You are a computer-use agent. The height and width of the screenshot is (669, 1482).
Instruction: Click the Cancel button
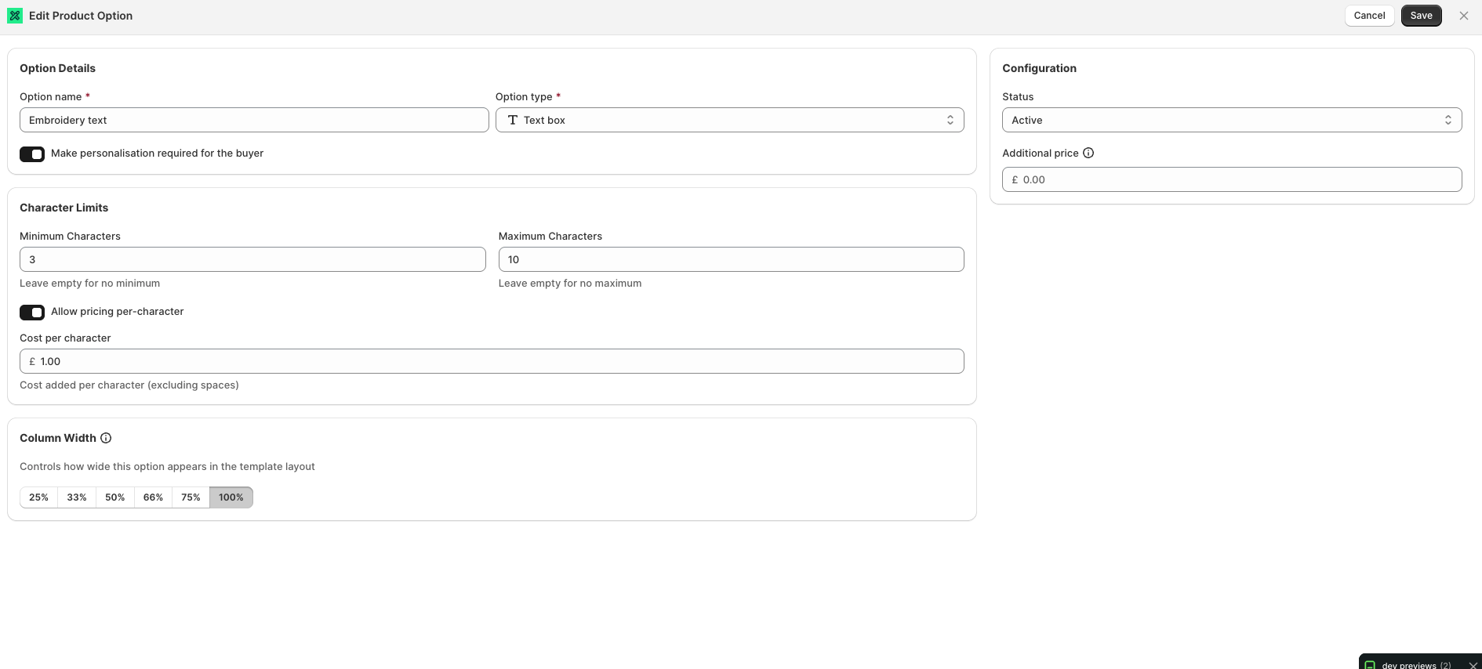pyautogui.click(x=1370, y=16)
